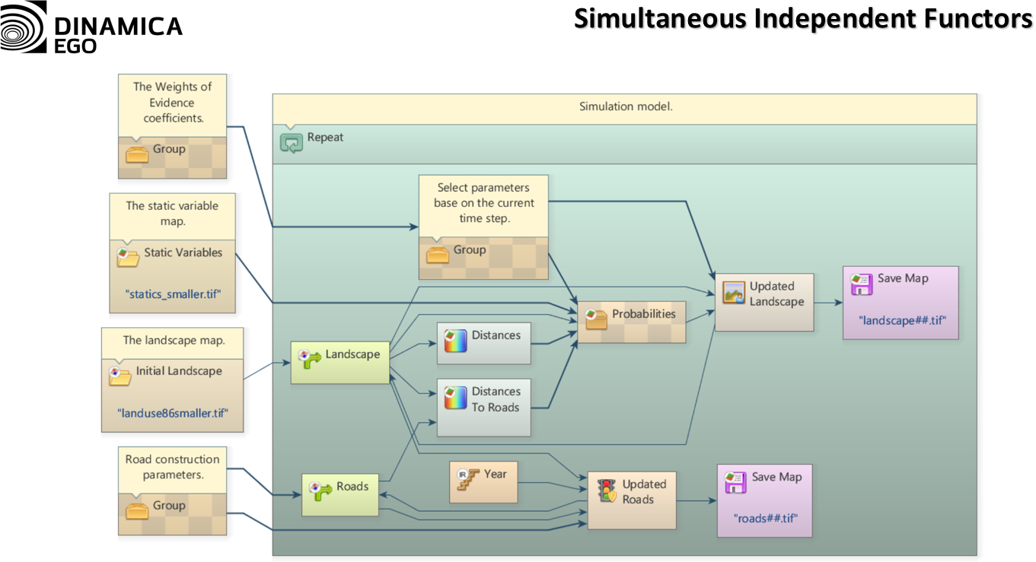Click landscape Save Map floppy disk icon
Viewport: 1036px width, 562px height.
(862, 284)
